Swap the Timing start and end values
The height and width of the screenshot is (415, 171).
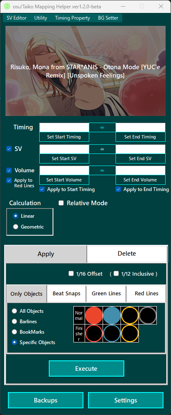point(102,128)
